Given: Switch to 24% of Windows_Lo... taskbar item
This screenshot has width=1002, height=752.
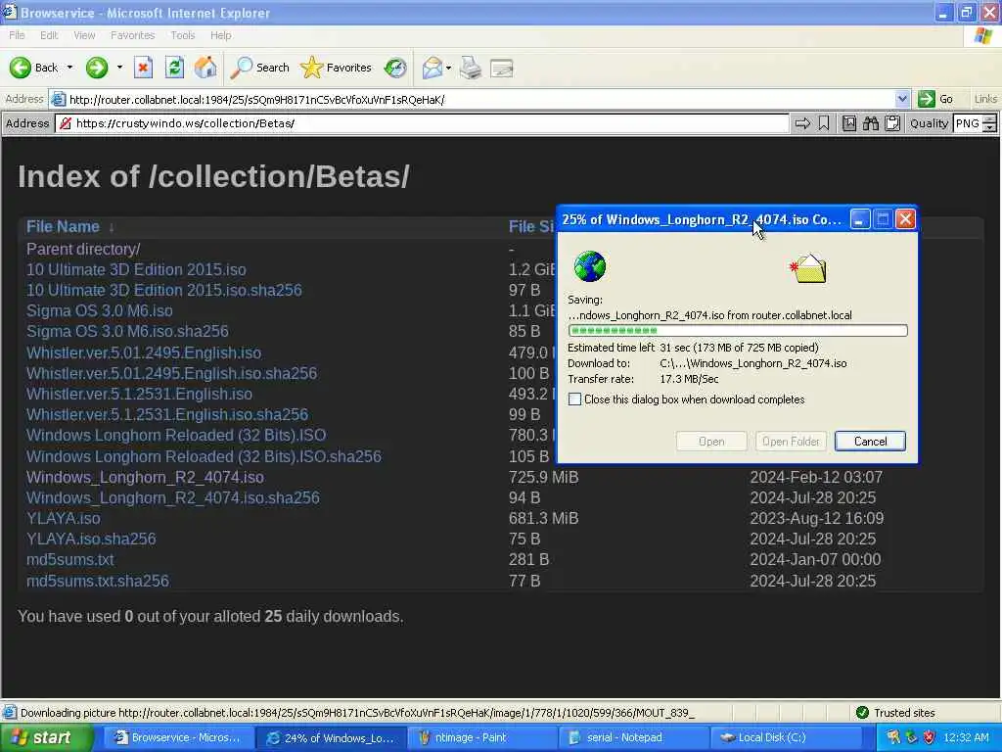Looking at the screenshot, I should (331, 738).
